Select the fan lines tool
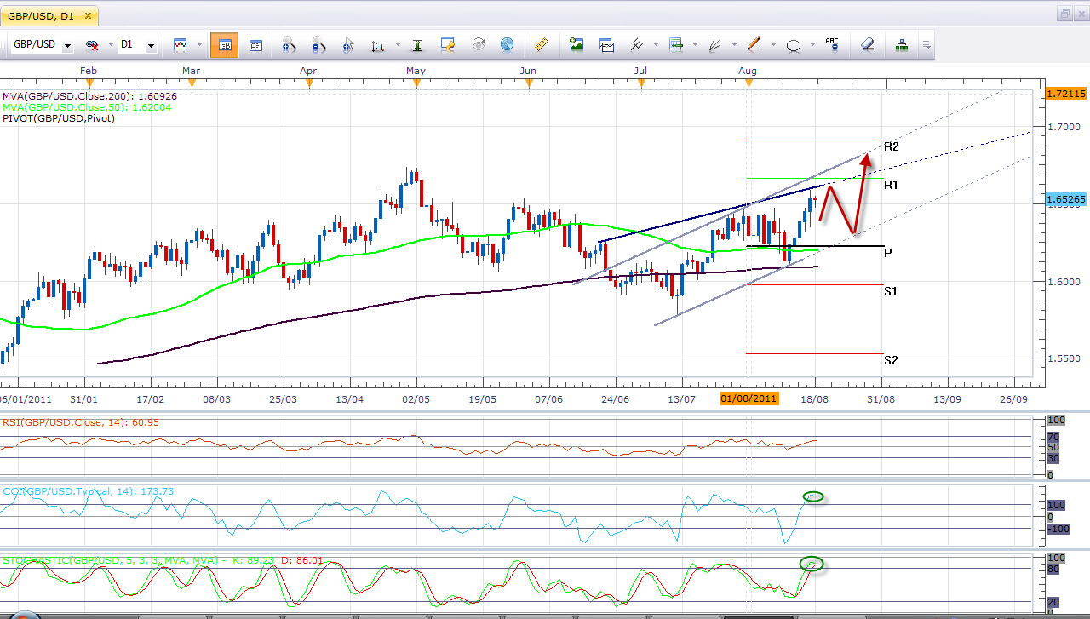Viewport: 1090px width, 619px height. pyautogui.click(x=714, y=45)
